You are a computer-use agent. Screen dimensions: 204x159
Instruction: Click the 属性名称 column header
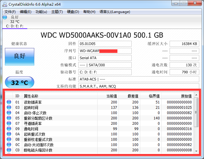pos(60,96)
